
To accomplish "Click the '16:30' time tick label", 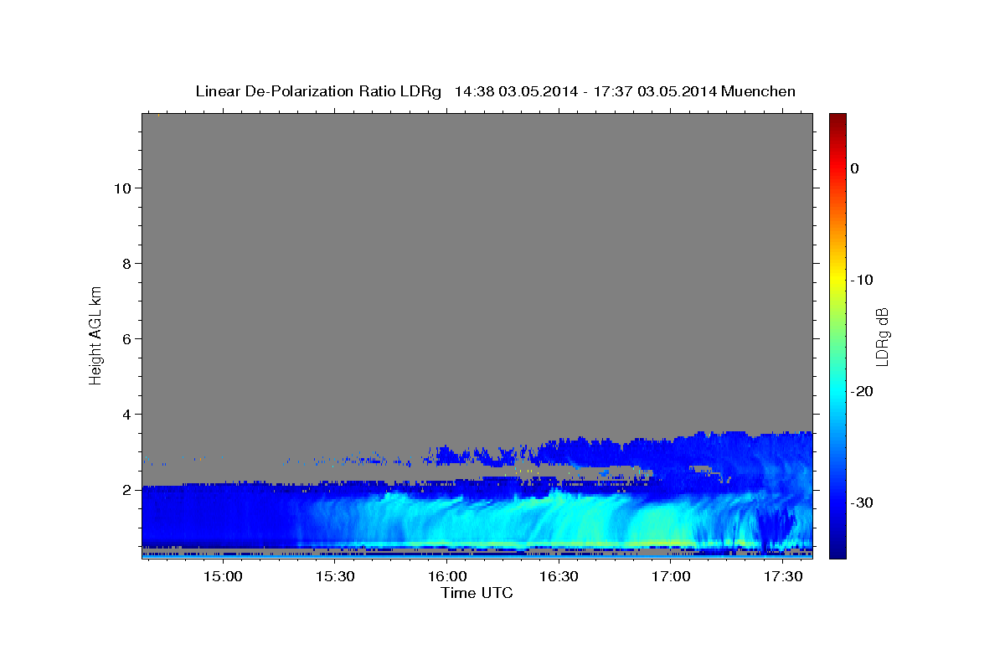I will pyautogui.click(x=559, y=576).
